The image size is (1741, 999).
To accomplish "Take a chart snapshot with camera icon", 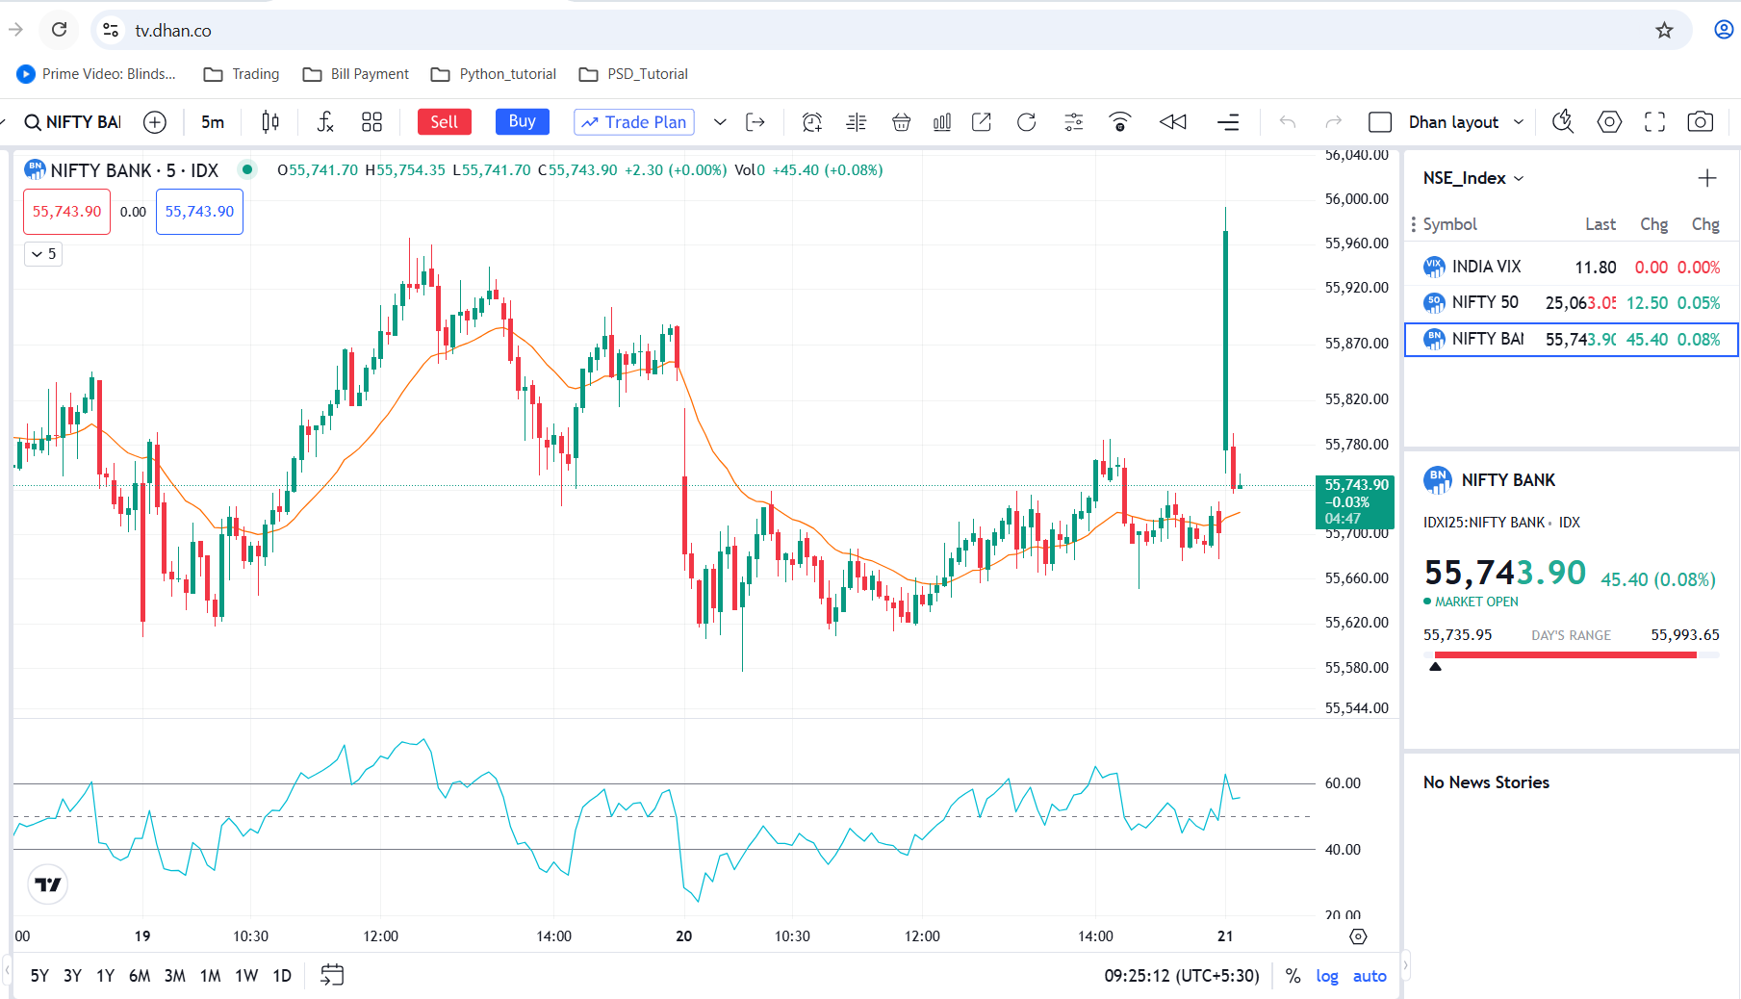I will (1701, 122).
